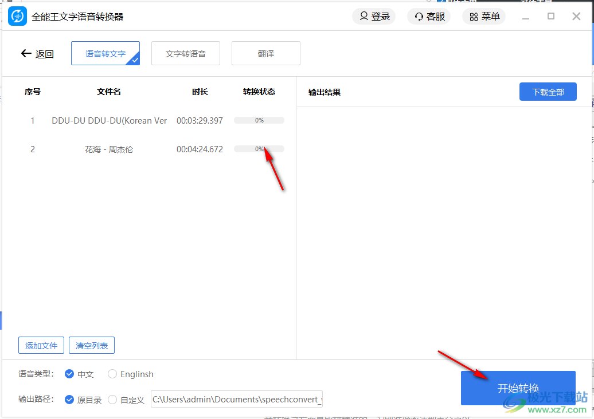594x419 pixels.
Task: Click the app logo icon
Action: pyautogui.click(x=17, y=15)
